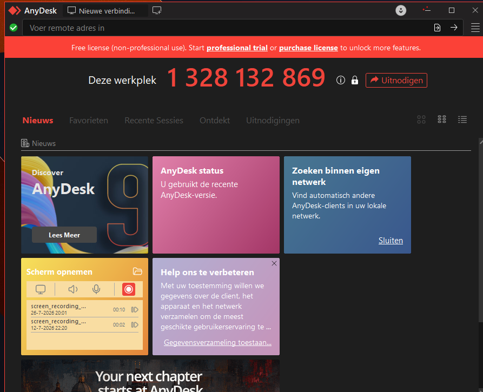Open the Recente Sessies tab
This screenshot has height=392, width=483.
[x=154, y=121]
